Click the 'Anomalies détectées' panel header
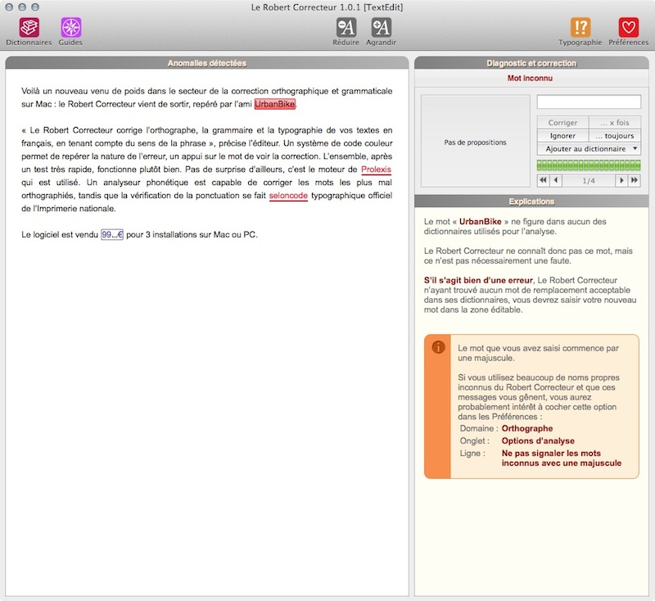This screenshot has height=601, width=655. click(x=207, y=63)
